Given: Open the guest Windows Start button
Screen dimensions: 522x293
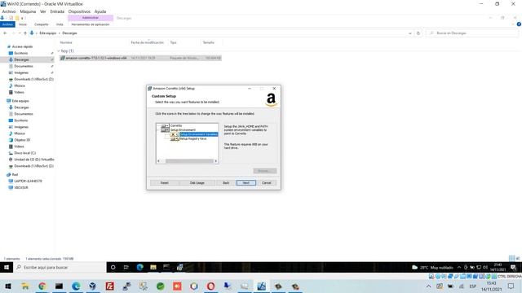Looking at the screenshot, I should (7, 268).
